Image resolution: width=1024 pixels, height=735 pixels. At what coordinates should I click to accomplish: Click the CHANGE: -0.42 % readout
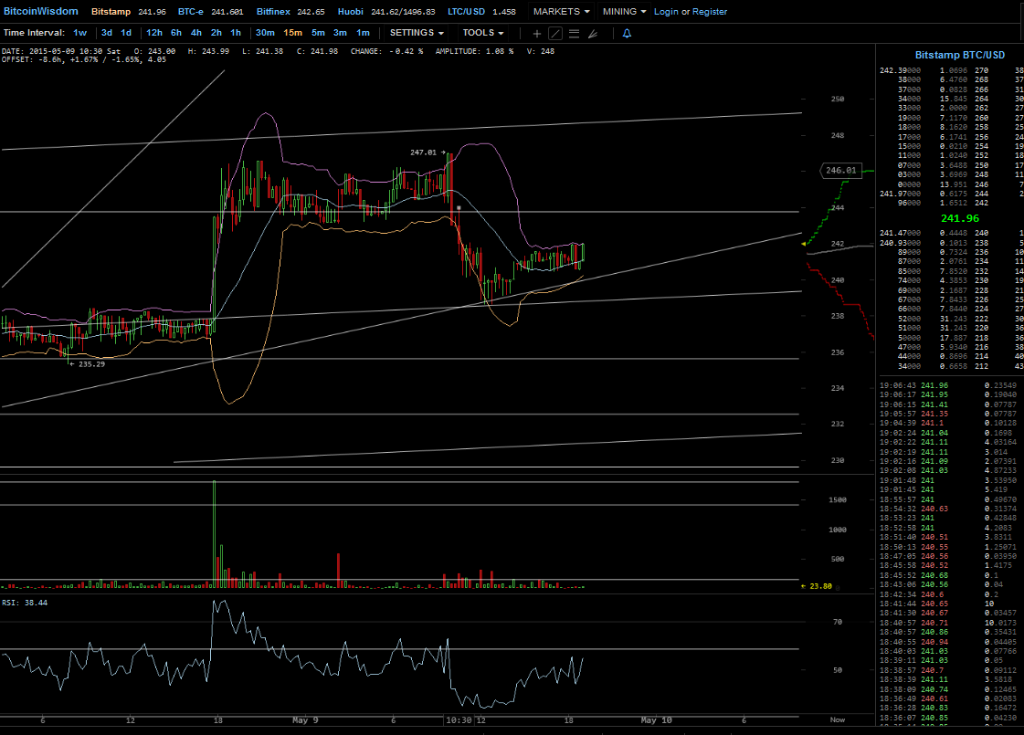click(x=386, y=51)
